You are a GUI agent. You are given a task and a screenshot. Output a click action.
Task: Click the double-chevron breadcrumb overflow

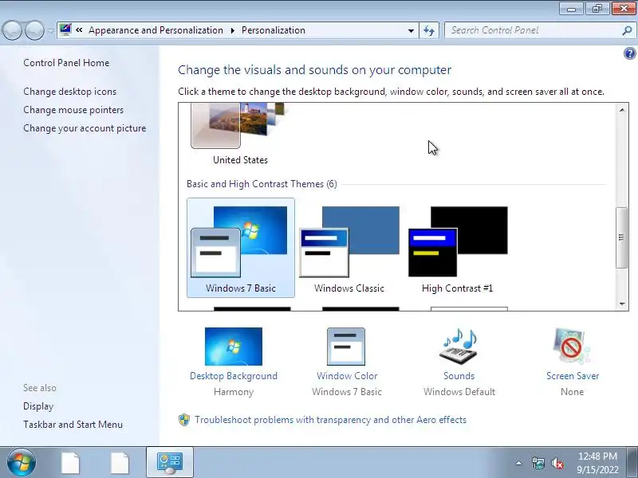tap(79, 30)
